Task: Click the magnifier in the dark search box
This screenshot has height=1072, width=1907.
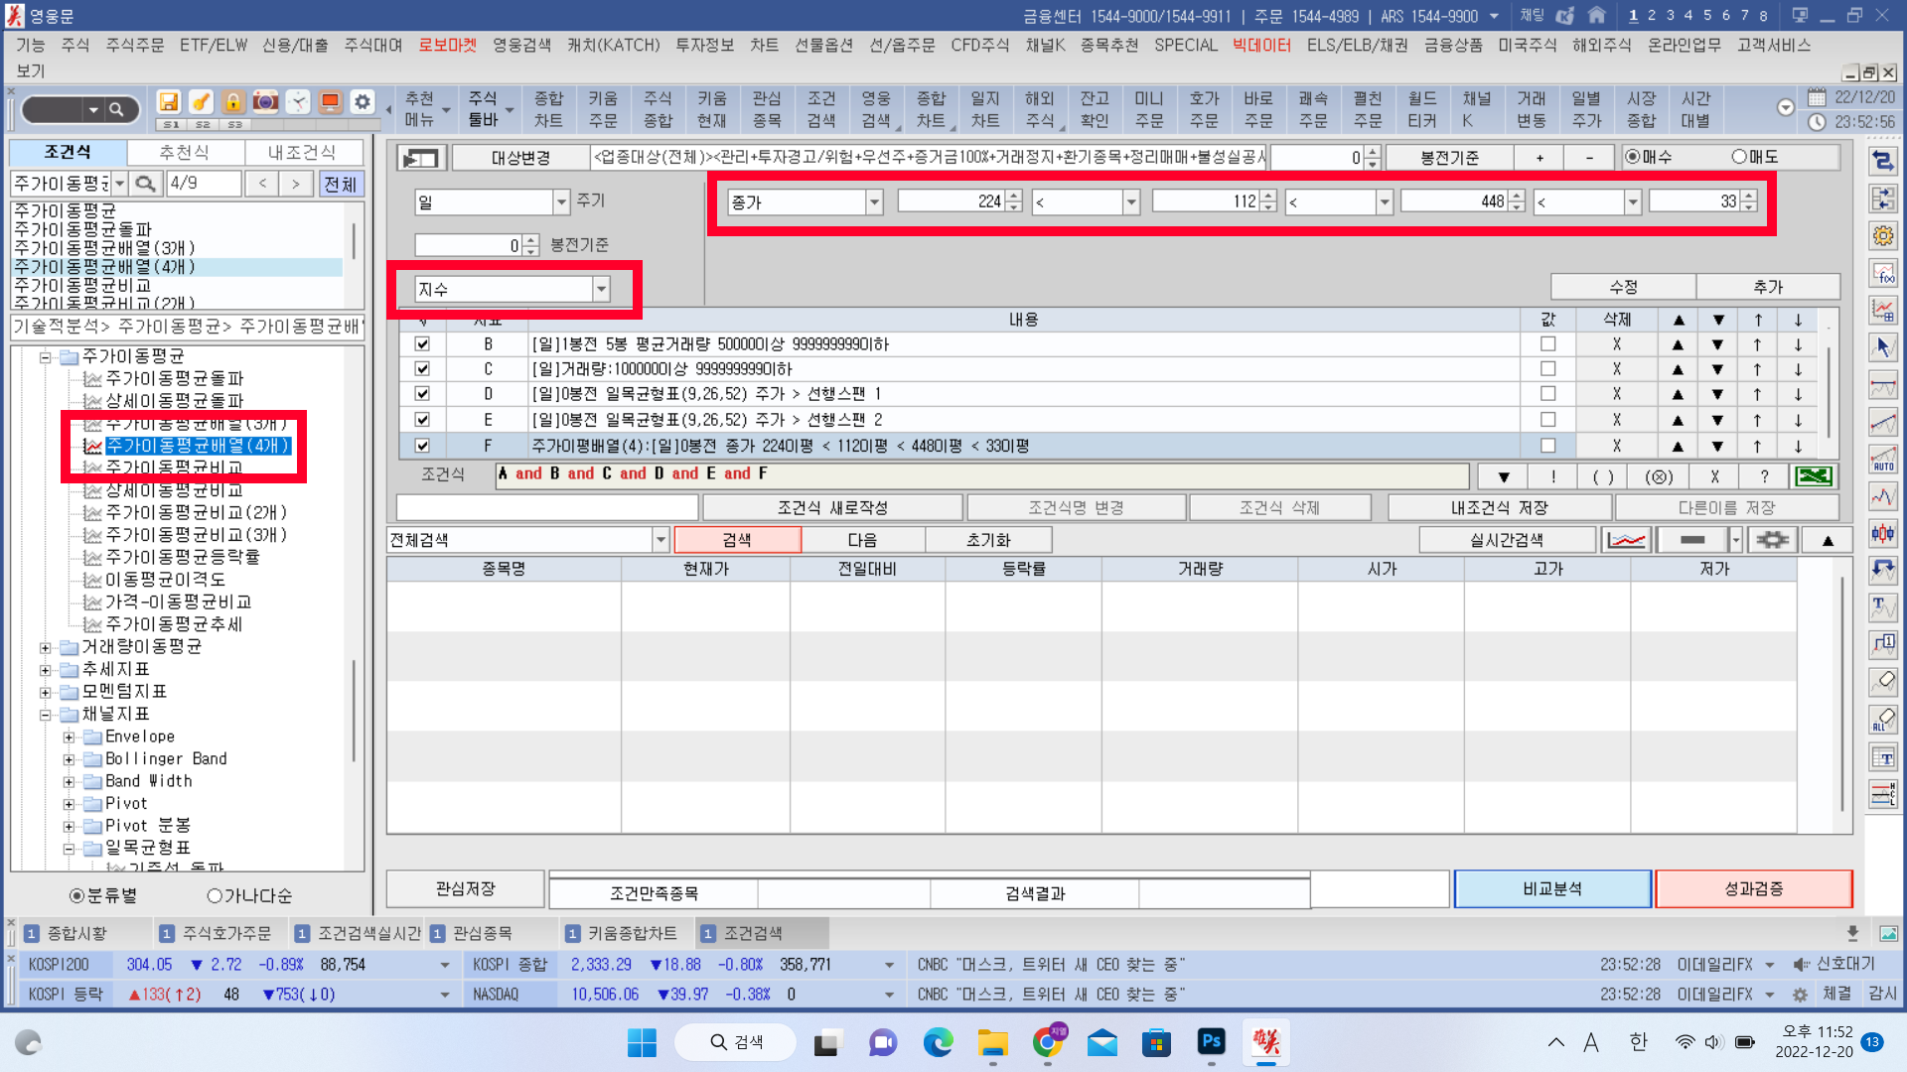Action: coord(116,109)
